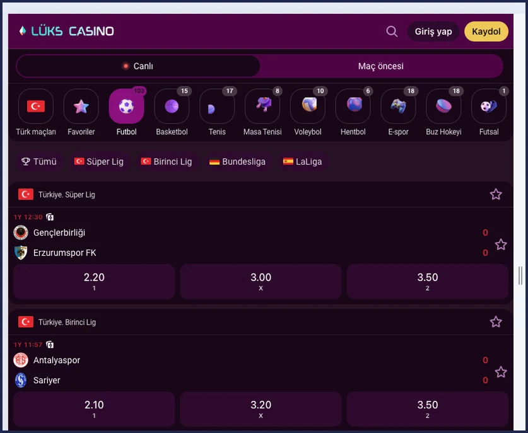528x433 pixels.
Task: Bet 3.50 on Erzurumspor FK win
Action: [x=427, y=282]
